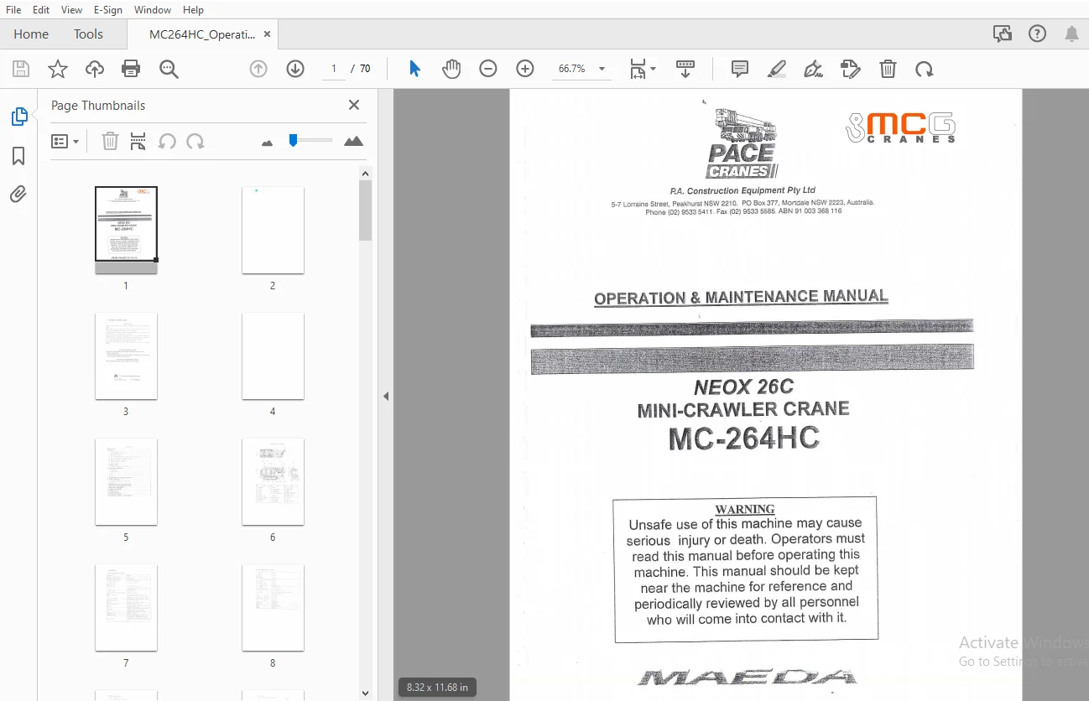Collapse the navigation pane side arrow
The height and width of the screenshot is (701, 1089).
tap(386, 396)
